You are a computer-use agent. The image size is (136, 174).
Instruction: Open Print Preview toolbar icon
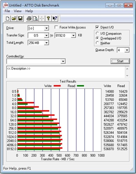pos(35,19)
